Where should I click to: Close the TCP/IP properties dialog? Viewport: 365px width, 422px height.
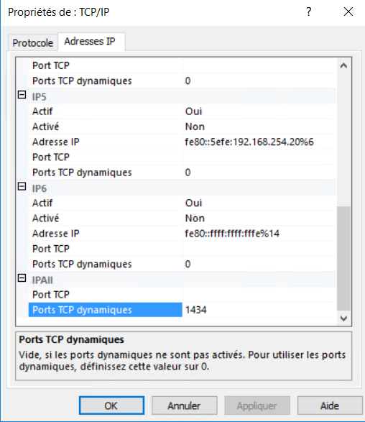(348, 12)
